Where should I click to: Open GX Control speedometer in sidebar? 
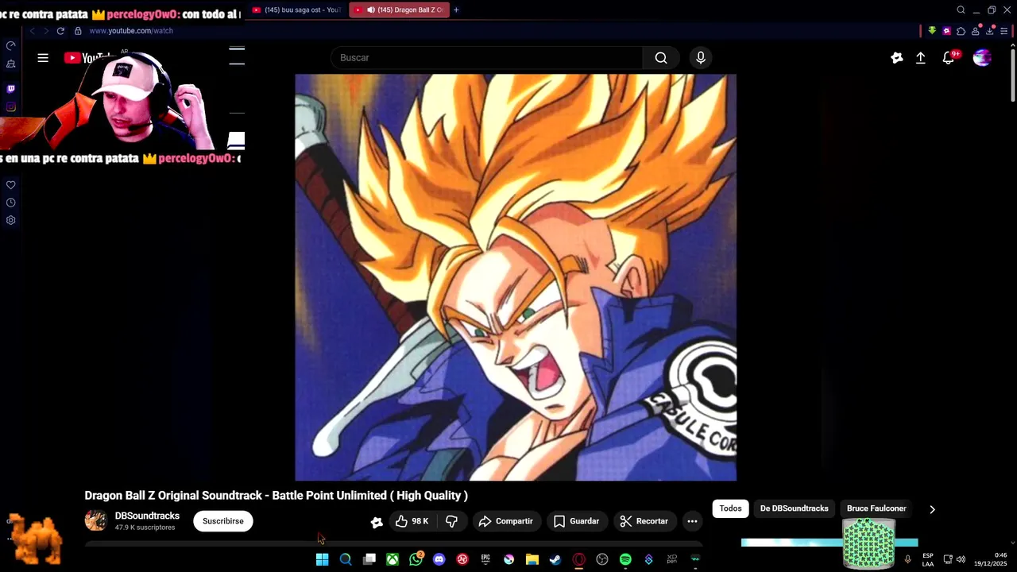coord(10,46)
